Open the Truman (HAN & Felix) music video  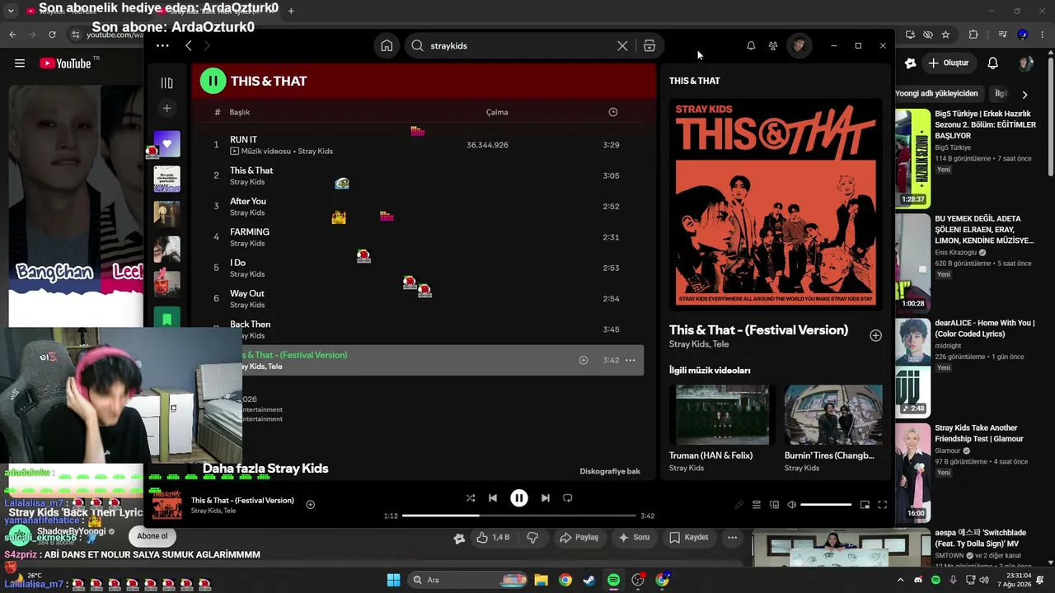722,429
